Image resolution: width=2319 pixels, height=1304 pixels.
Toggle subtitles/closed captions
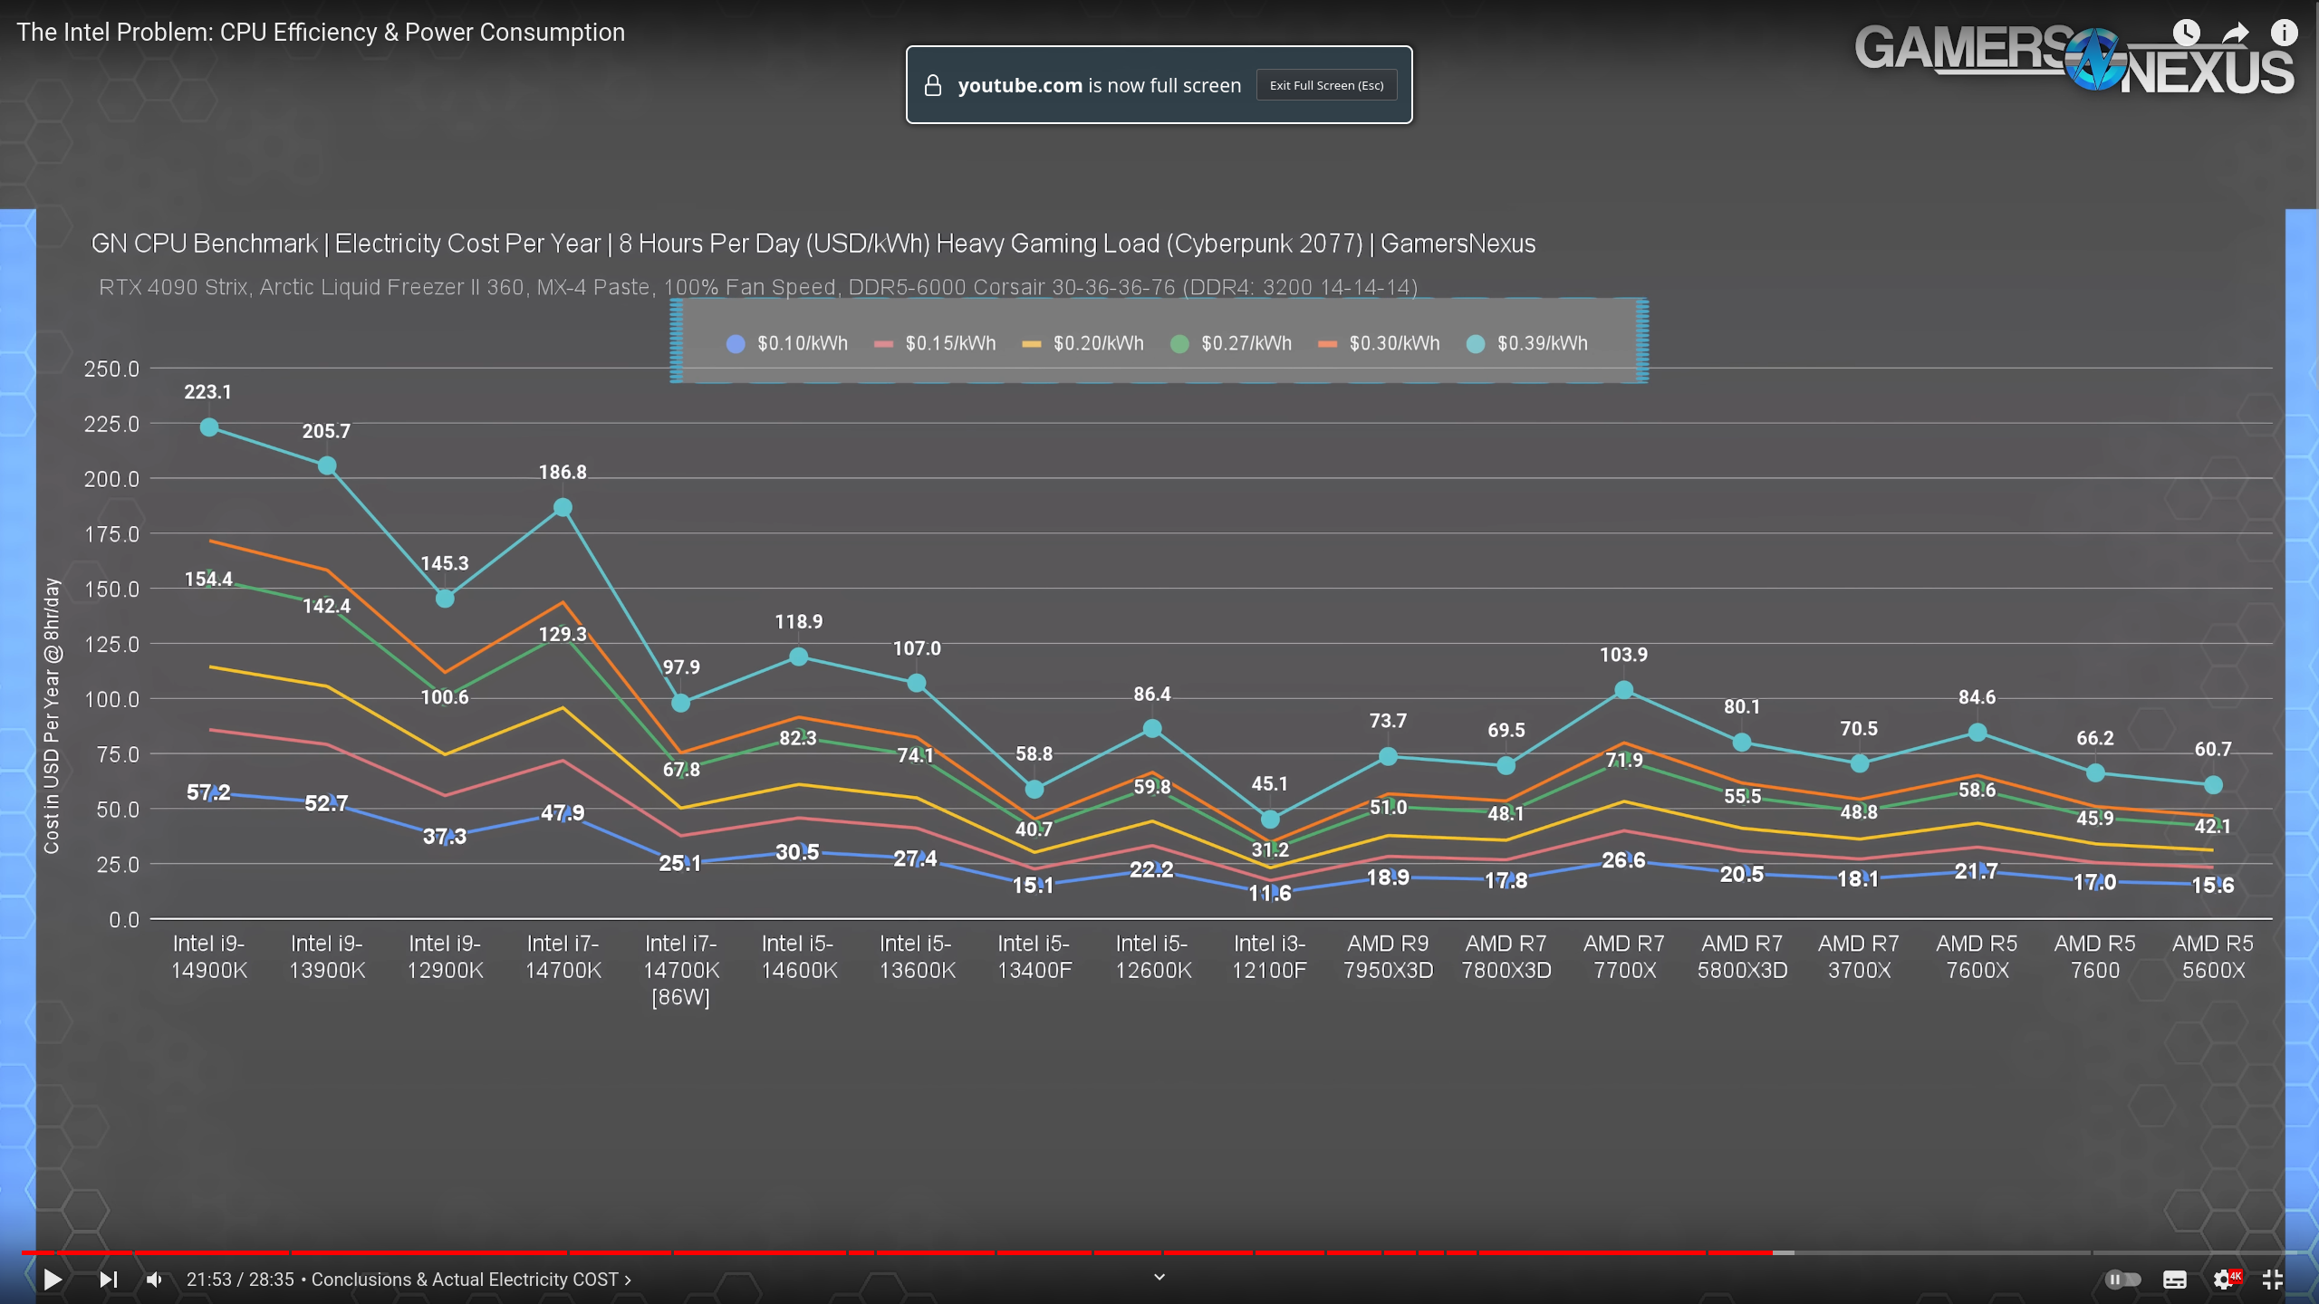[2174, 1279]
